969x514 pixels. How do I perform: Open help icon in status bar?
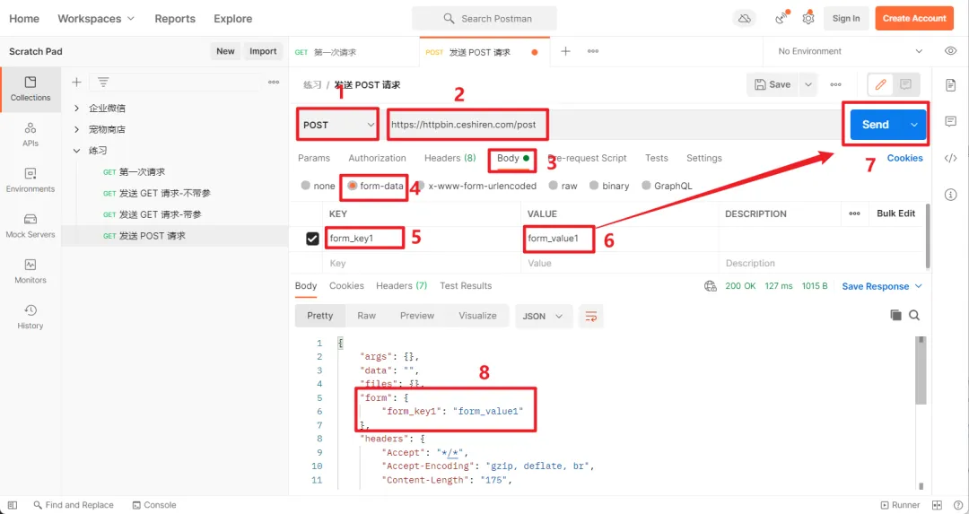(x=957, y=505)
